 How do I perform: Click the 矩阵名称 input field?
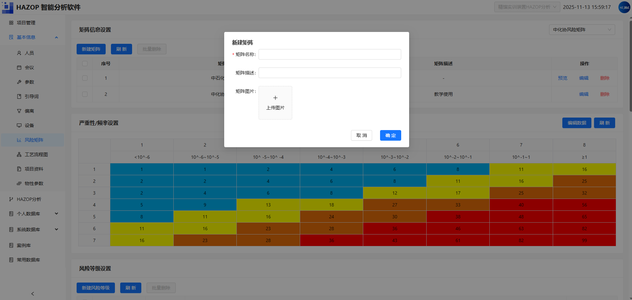pyautogui.click(x=330, y=54)
